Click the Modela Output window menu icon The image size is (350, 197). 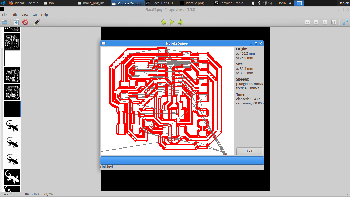click(104, 43)
